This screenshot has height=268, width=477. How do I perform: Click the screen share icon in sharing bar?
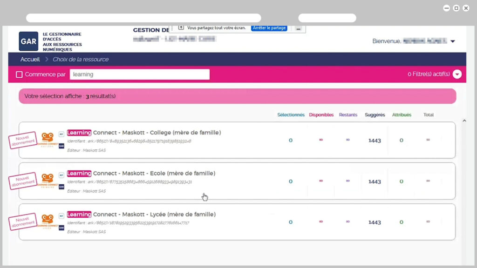[181, 27]
